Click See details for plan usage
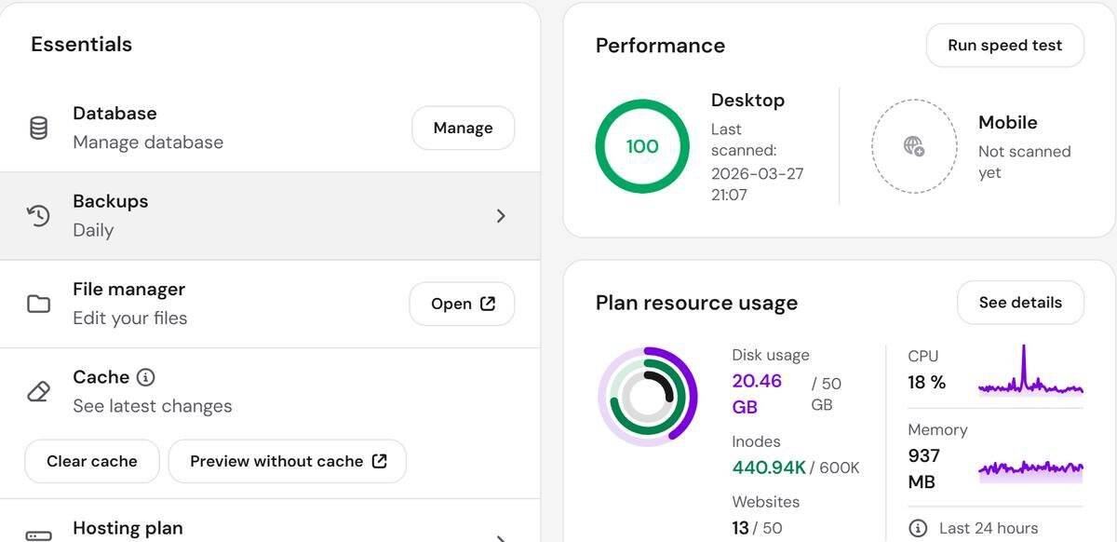This screenshot has width=1117, height=542. pyautogui.click(x=1020, y=303)
